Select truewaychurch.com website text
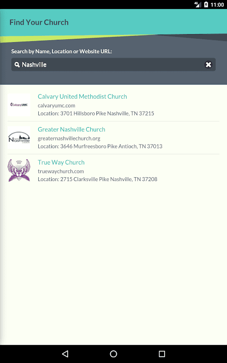 click(61, 171)
